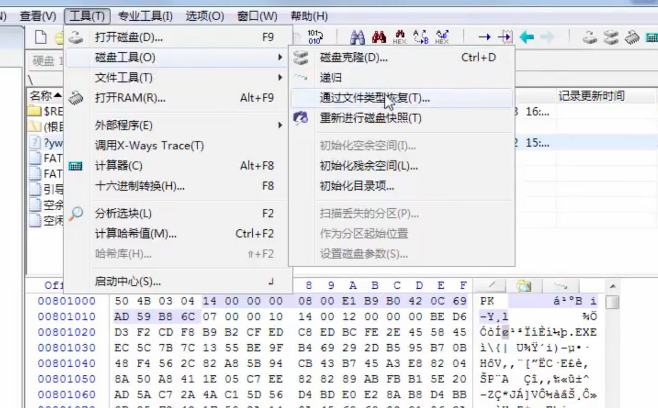Click the Replace Hex Values icon
Screen dimensions: 658x408
[x=442, y=37]
